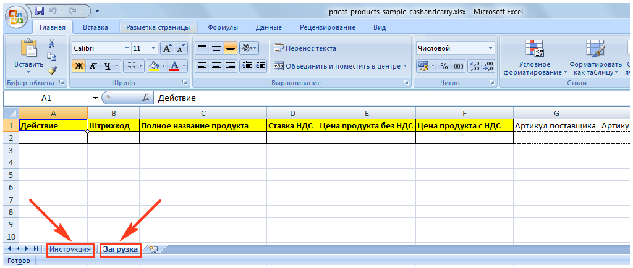Toggle bottom vertical alignment
Screen dimensions: 633x268
point(231,48)
